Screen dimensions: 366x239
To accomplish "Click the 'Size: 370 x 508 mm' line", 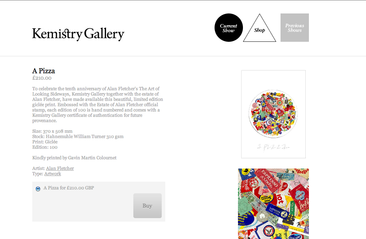I will [52, 131].
